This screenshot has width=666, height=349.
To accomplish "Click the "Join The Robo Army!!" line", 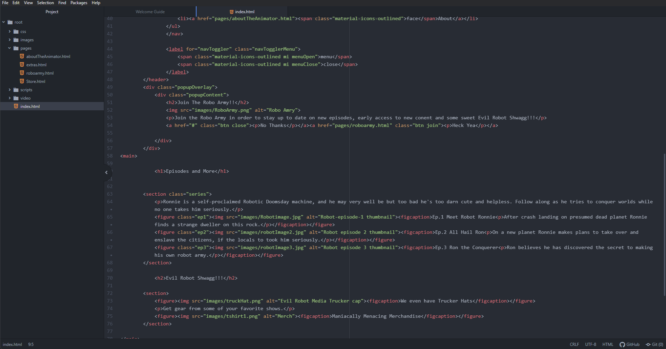I will (207, 102).
